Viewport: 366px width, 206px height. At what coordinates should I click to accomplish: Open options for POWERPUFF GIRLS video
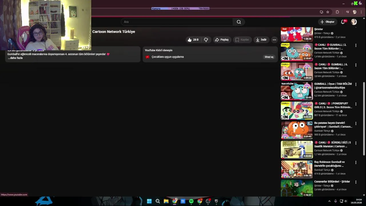(356, 104)
